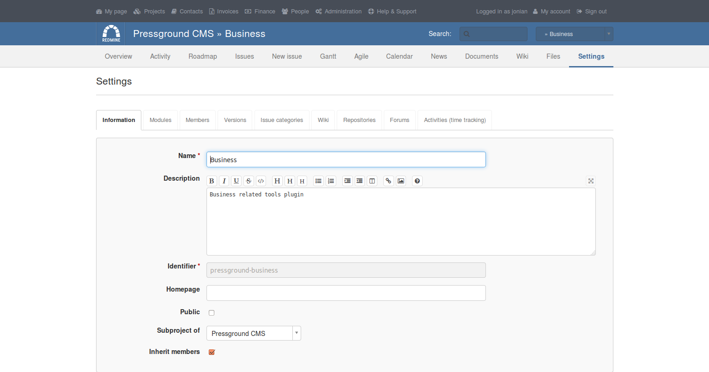Toggle fullscreen mode for description editor

(x=591, y=181)
